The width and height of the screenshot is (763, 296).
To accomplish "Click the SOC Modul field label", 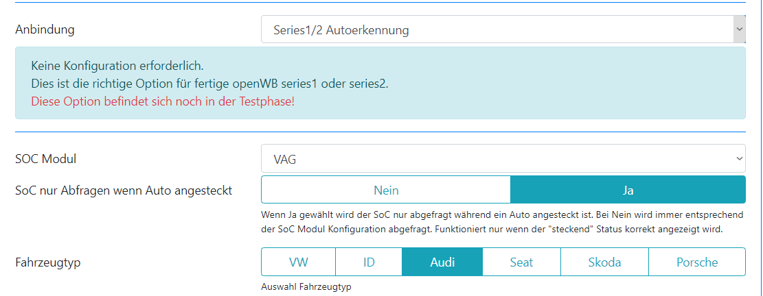I will [45, 159].
